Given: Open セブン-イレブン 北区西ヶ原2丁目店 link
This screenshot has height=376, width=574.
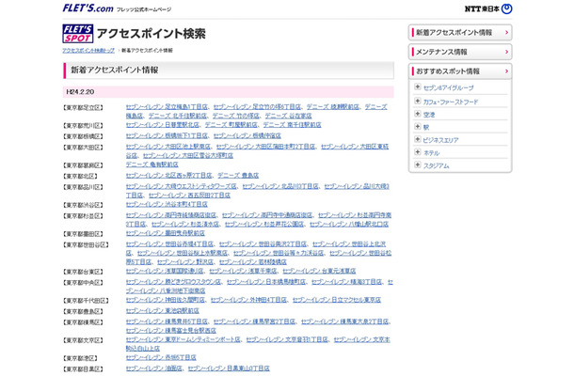Looking at the screenshot, I should (x=168, y=176).
